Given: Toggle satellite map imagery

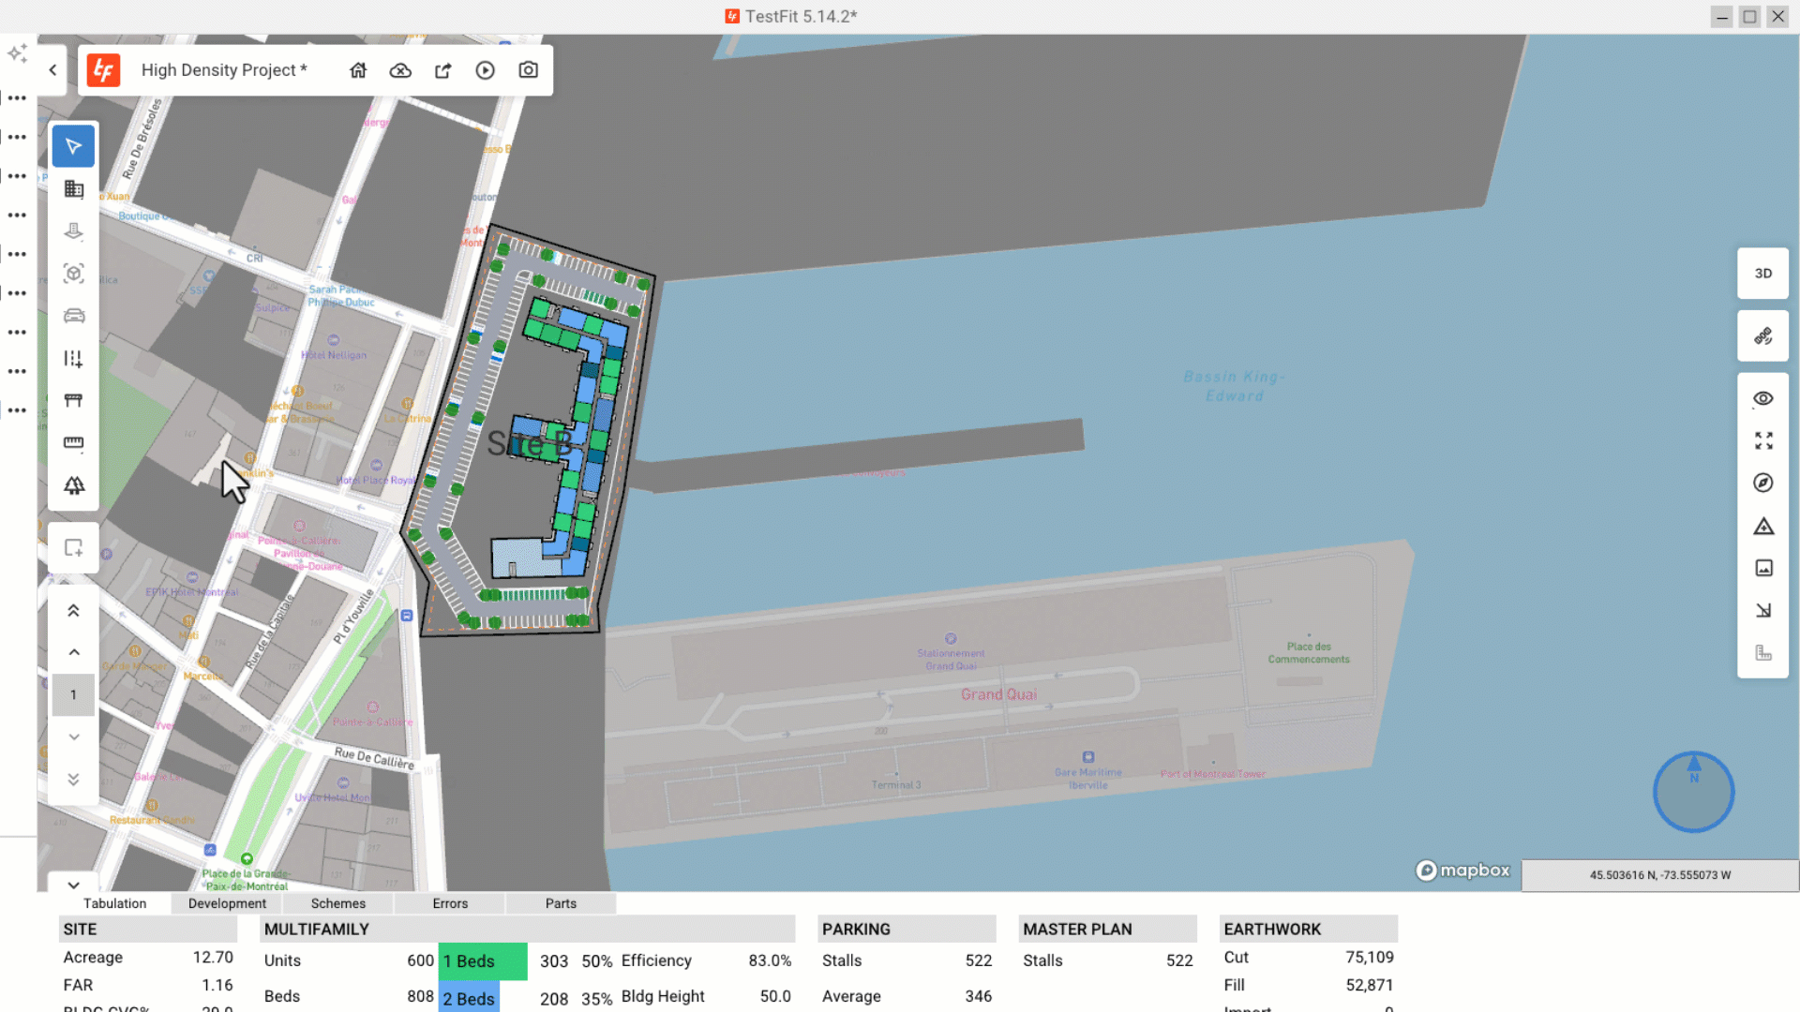Looking at the screenshot, I should [x=1762, y=336].
